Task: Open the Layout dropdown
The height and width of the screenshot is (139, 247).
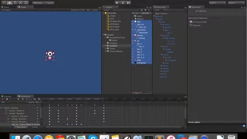Action: click(x=236, y=3)
